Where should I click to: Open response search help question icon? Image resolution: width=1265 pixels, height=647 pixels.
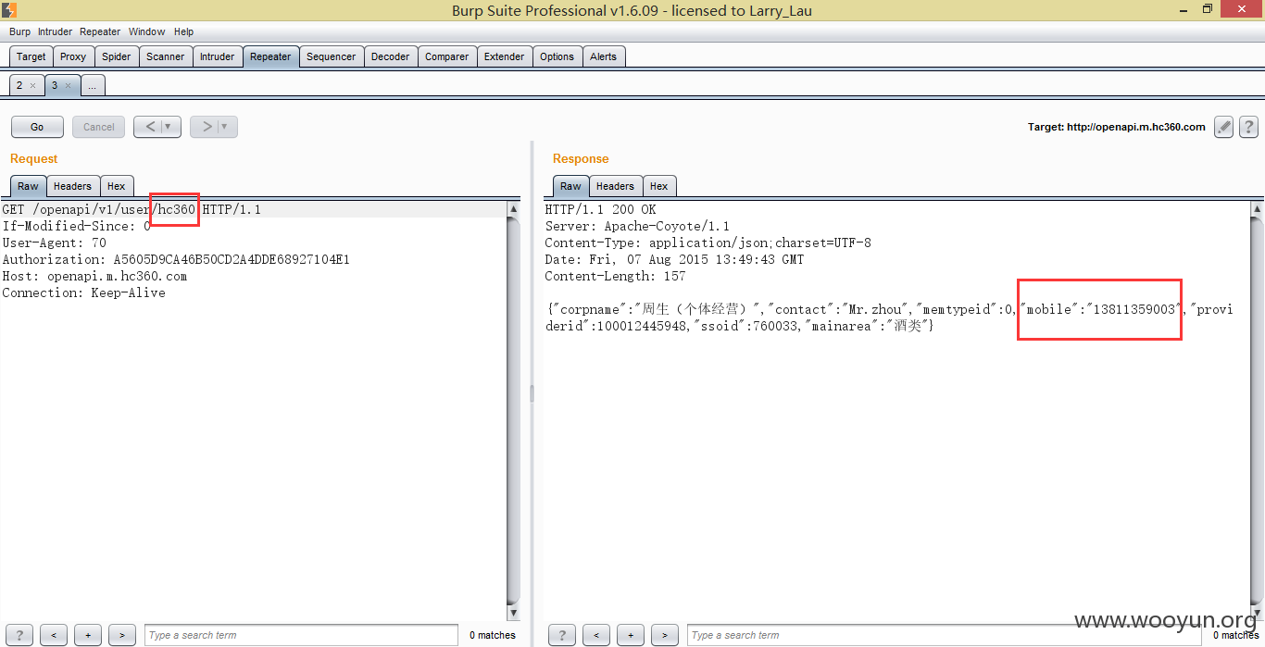click(x=561, y=635)
